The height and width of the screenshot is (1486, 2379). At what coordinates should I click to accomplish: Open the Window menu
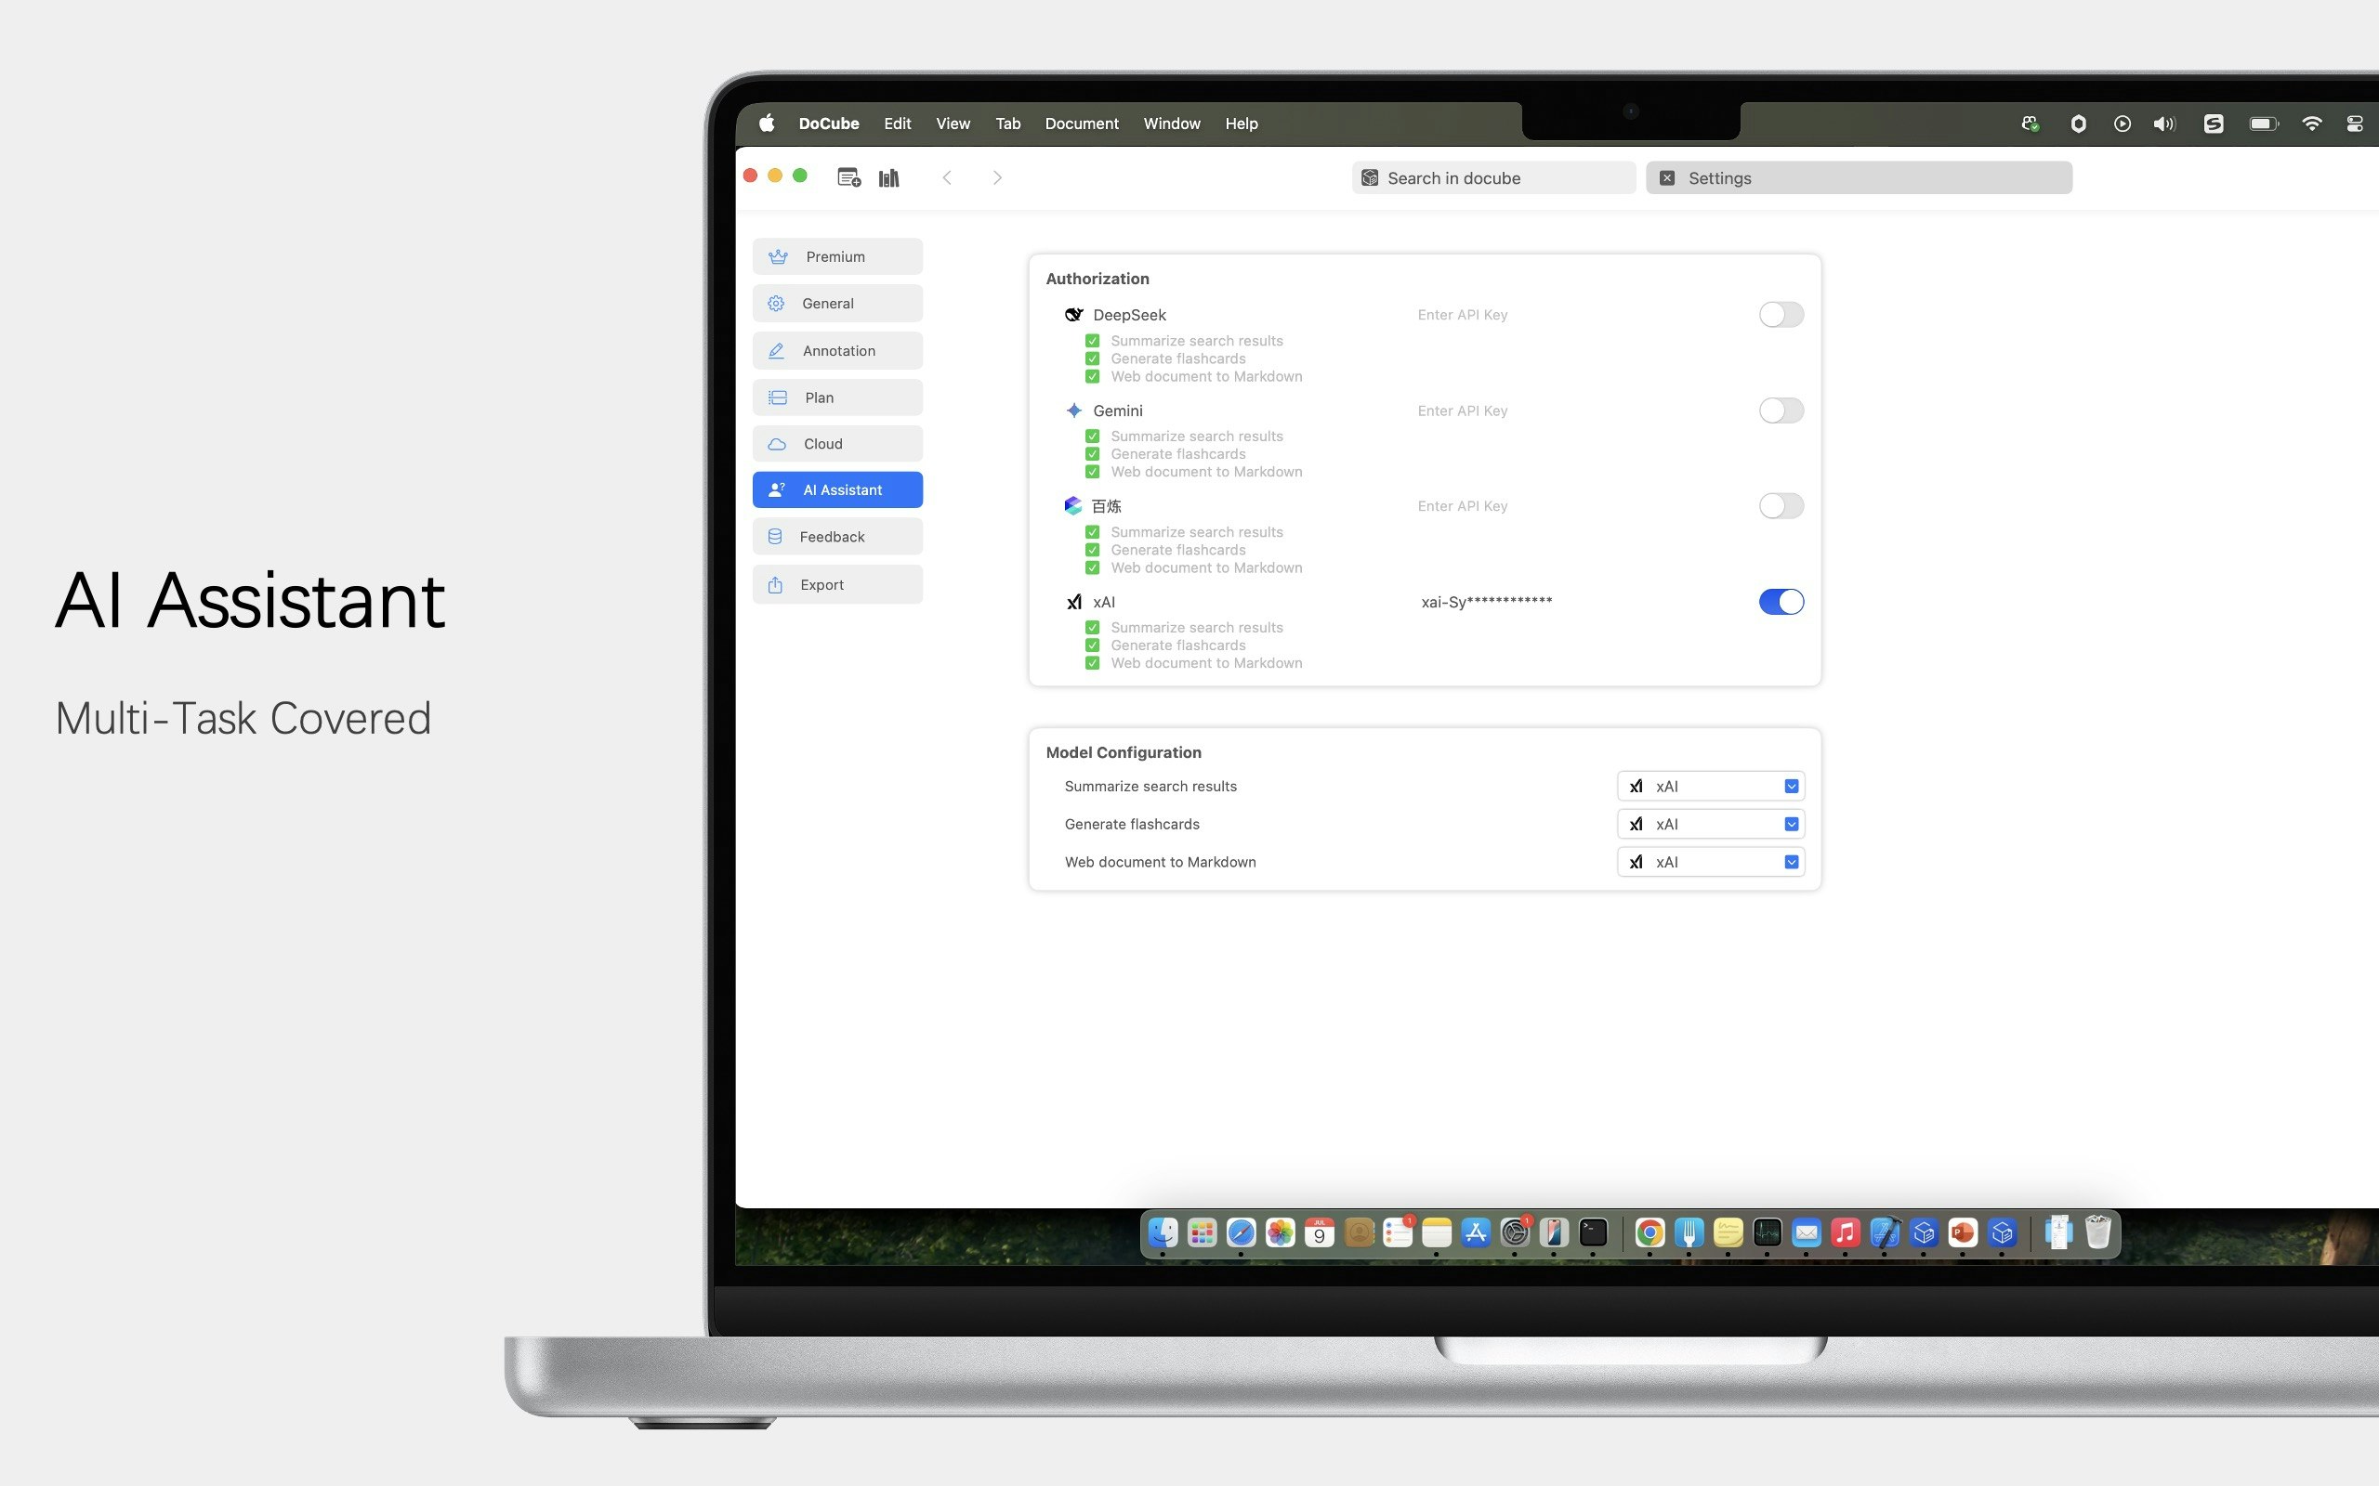(1171, 123)
